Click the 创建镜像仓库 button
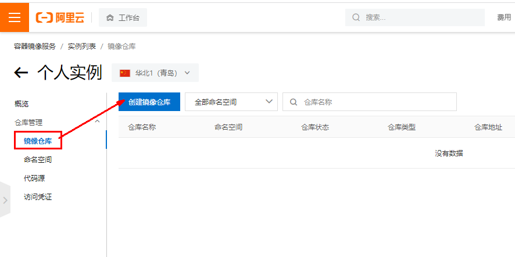 coord(149,102)
